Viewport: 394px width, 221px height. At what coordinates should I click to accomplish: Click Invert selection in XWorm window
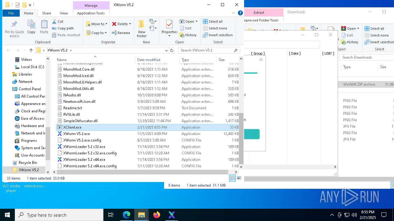point(218,35)
